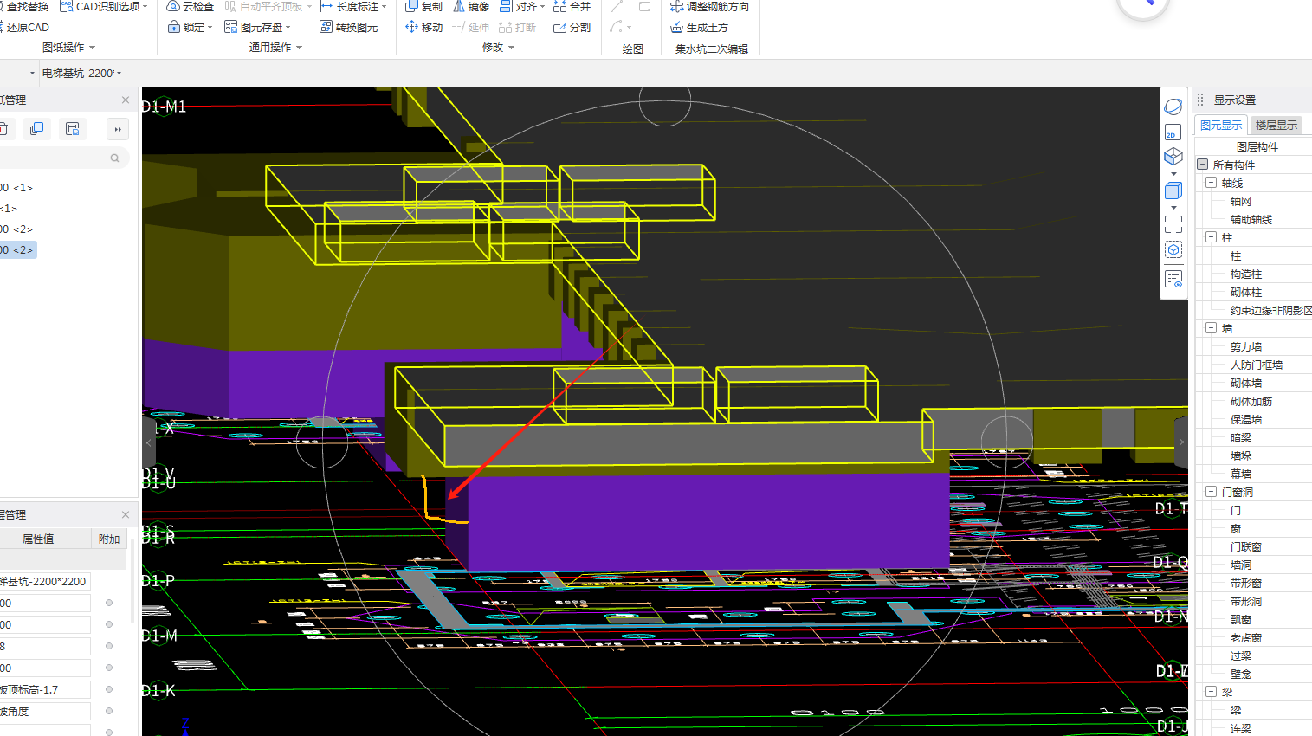1312x736 pixels.
Task: Select the 移动 move tool
Action: click(424, 27)
